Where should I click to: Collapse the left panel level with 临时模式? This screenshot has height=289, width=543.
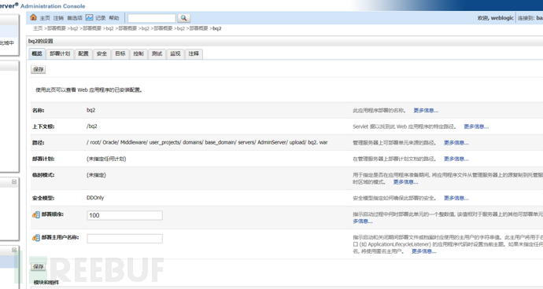pyautogui.click(x=14, y=182)
